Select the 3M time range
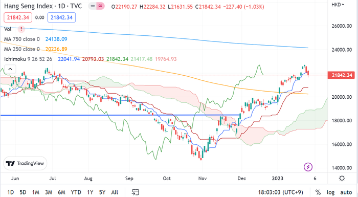Screen dimensions: 358x197 [49, 192]
